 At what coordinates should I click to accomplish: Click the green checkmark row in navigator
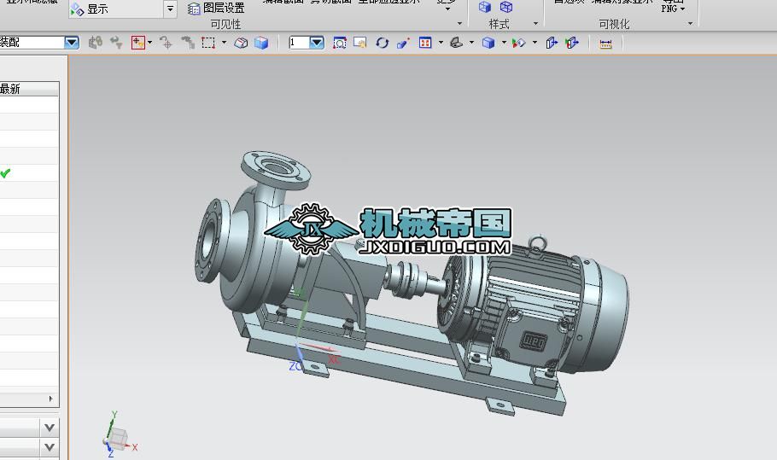tap(29, 172)
